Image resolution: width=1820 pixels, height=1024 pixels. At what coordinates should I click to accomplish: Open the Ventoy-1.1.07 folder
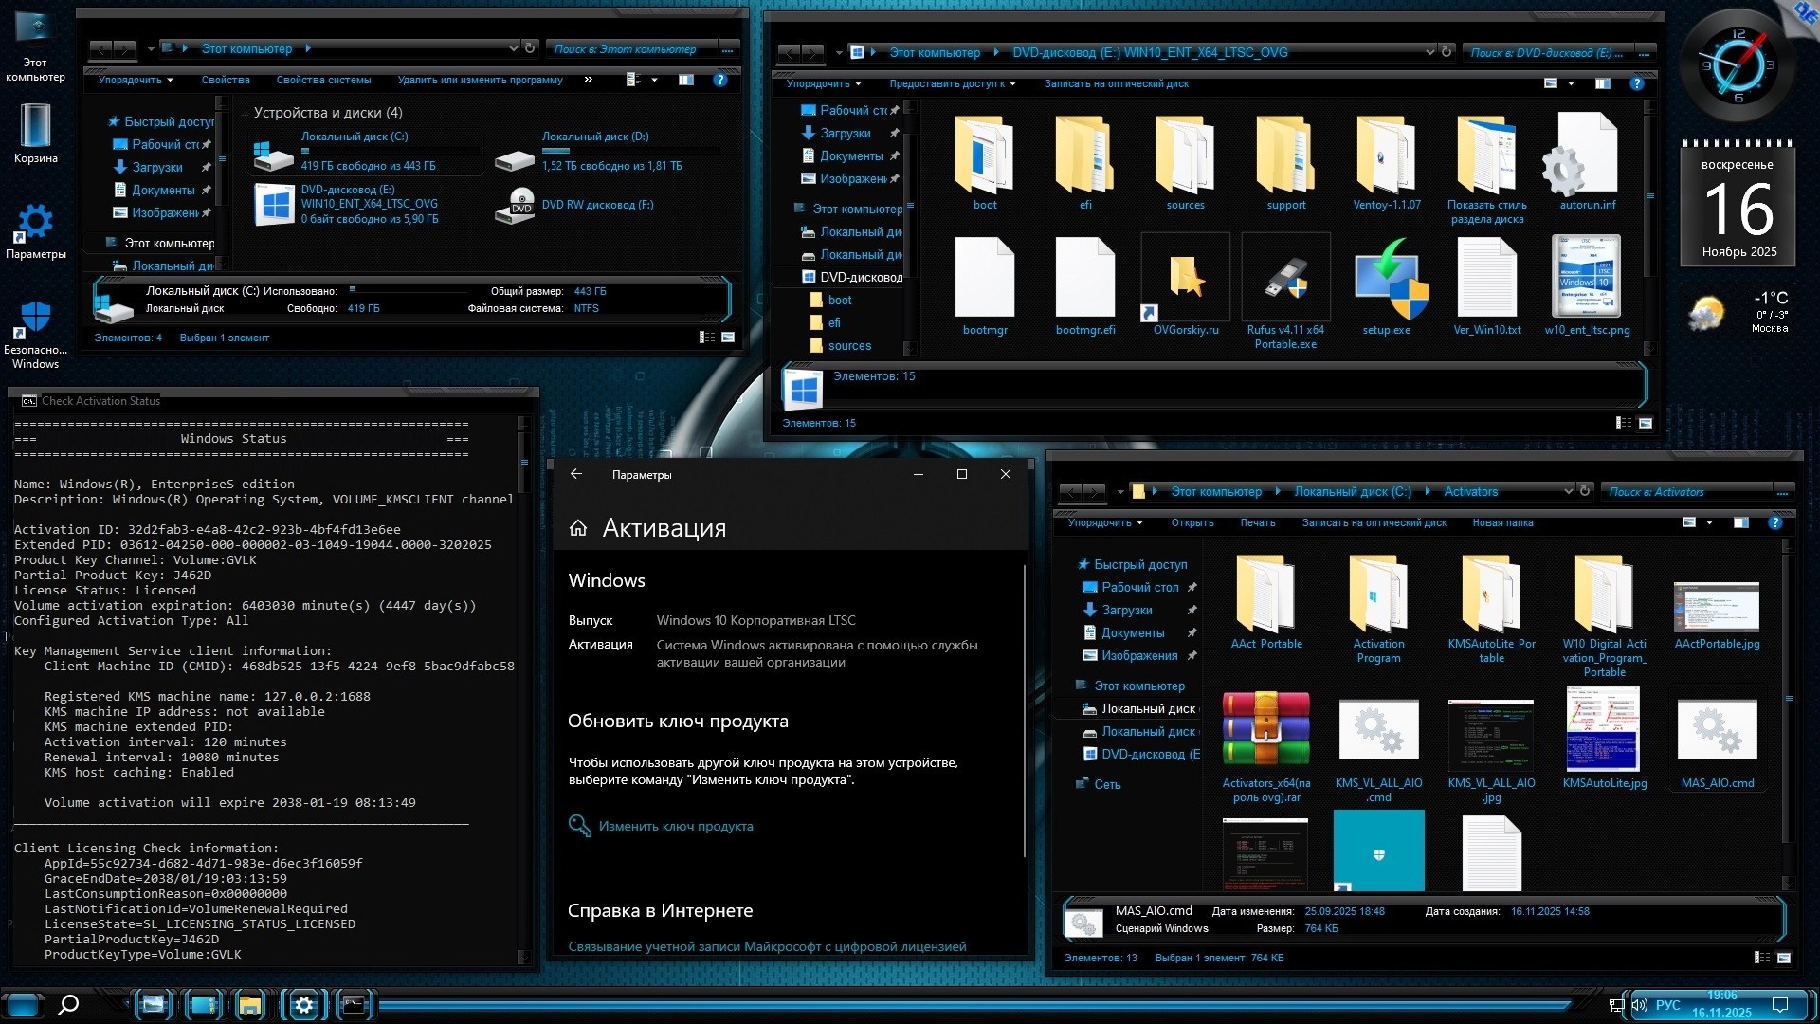click(1387, 156)
